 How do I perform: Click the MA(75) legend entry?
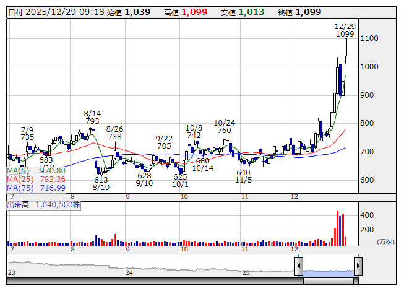[36, 188]
